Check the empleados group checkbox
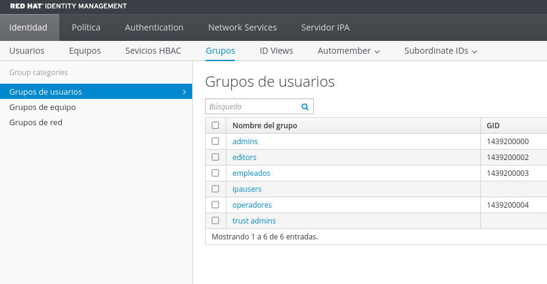 click(215, 173)
